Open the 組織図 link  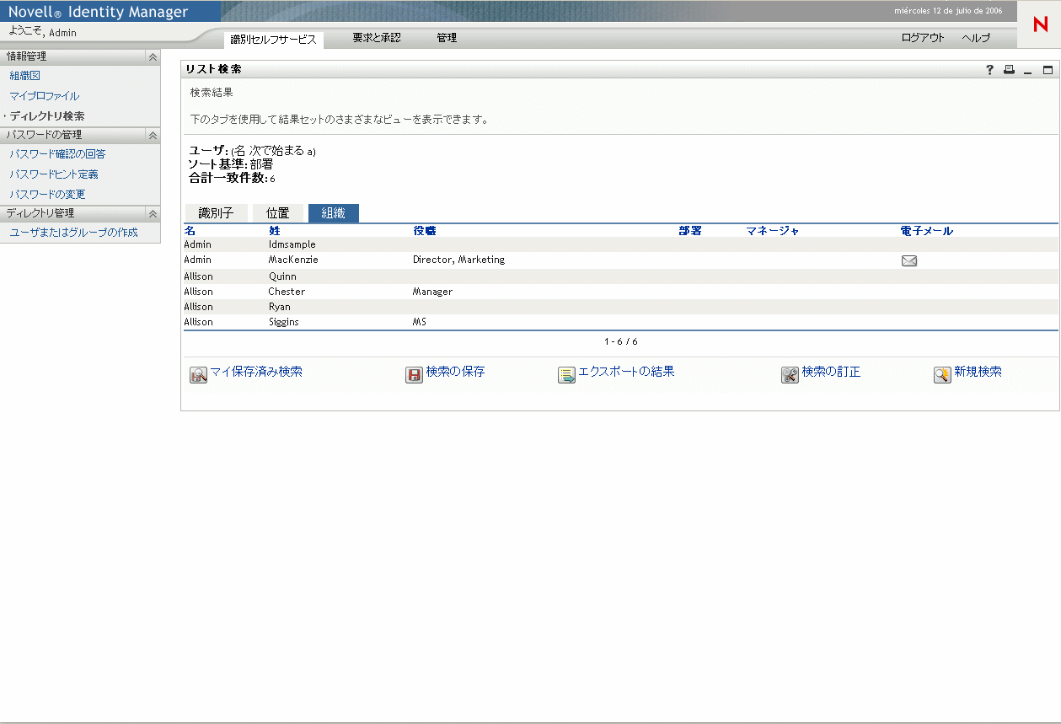(x=25, y=76)
